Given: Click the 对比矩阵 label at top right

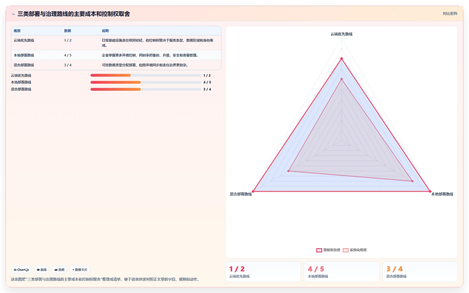Looking at the screenshot, I should pyautogui.click(x=450, y=13).
